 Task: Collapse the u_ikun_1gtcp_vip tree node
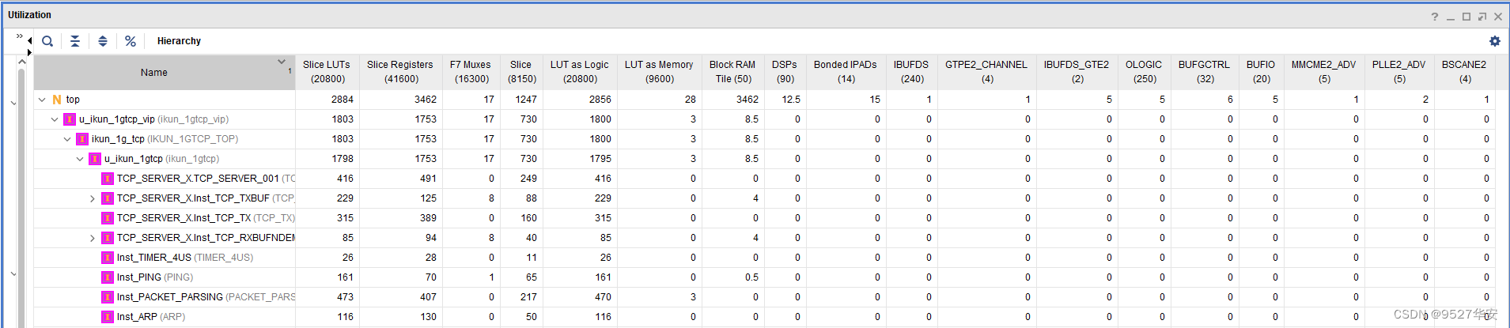[55, 119]
